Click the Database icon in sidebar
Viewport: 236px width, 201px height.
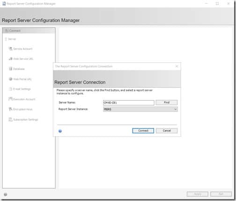[x=10, y=69]
